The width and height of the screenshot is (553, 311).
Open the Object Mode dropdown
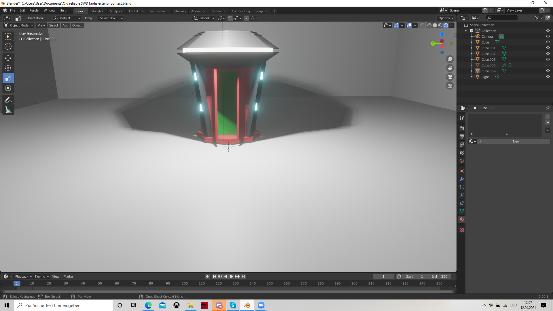(18, 25)
